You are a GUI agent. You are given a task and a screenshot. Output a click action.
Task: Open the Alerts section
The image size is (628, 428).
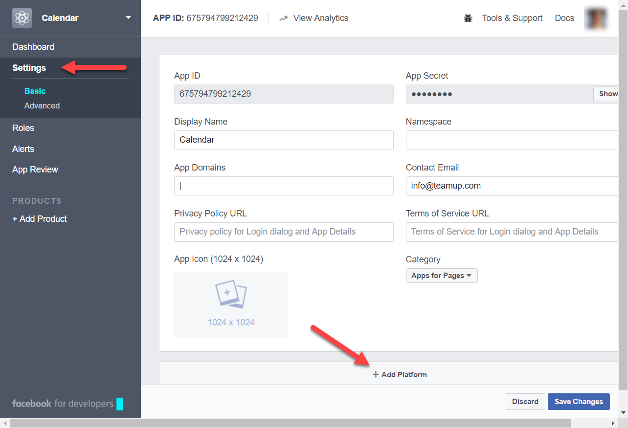coord(23,149)
